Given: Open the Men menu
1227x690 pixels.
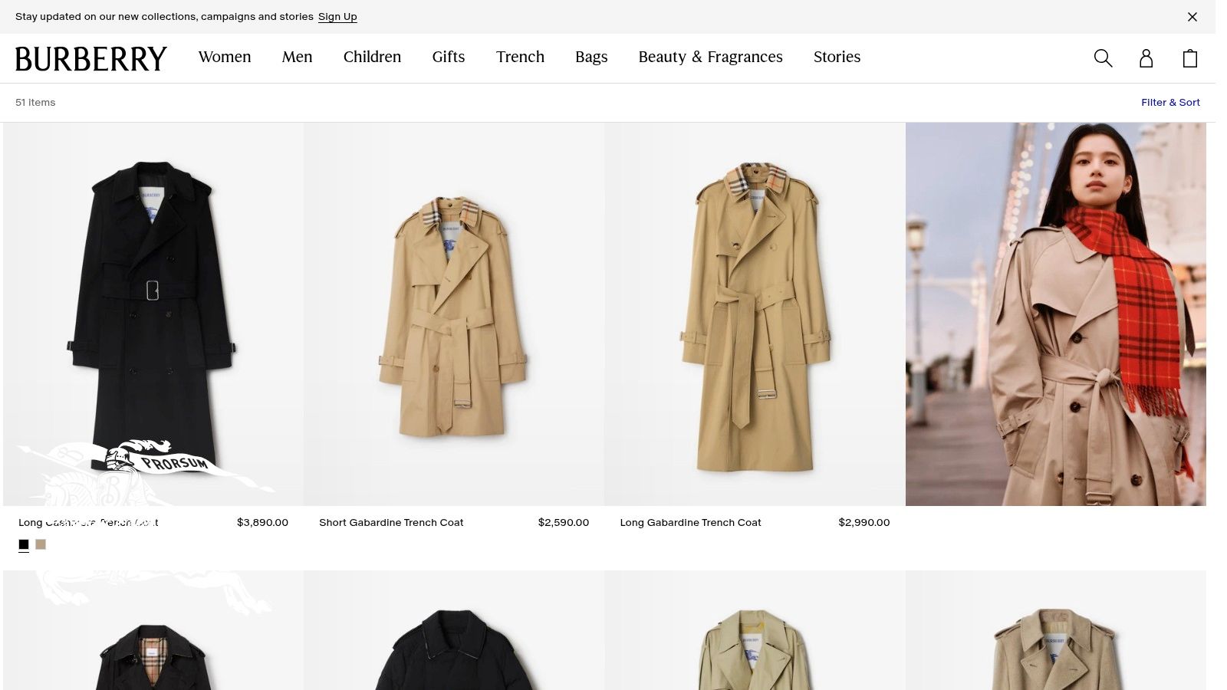Looking at the screenshot, I should (x=297, y=58).
